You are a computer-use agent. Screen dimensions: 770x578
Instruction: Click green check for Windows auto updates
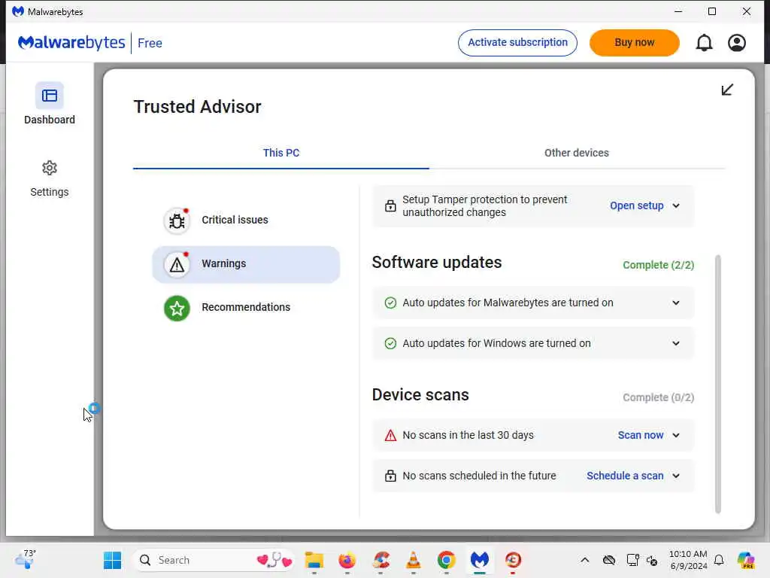click(390, 343)
